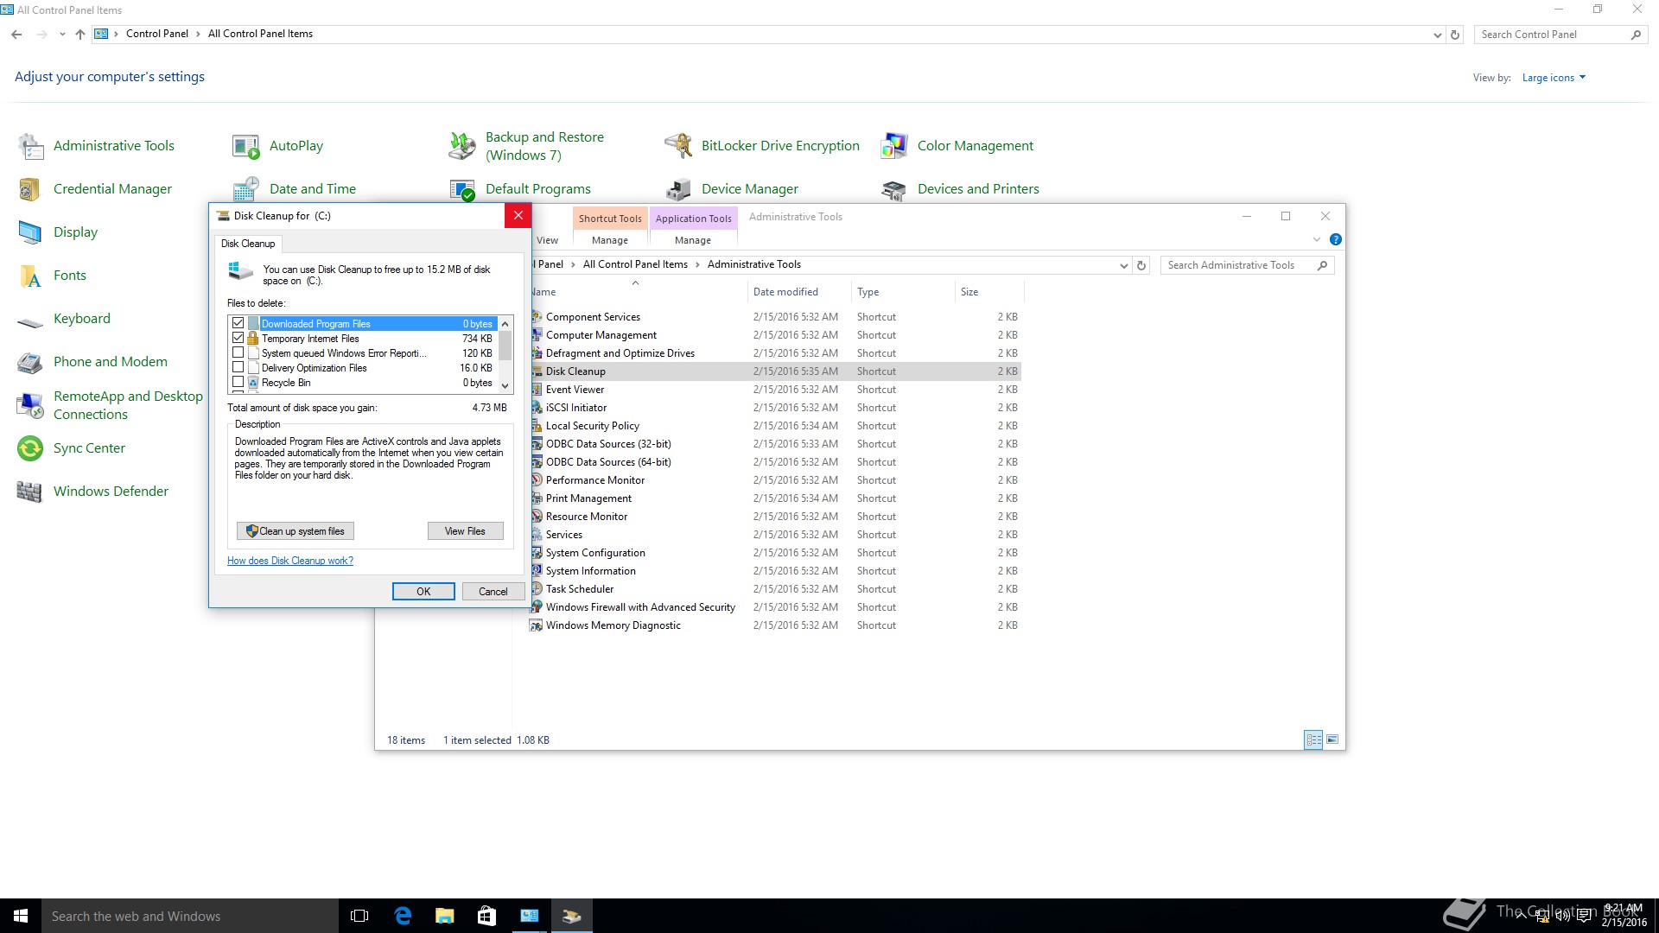
Task: Open the View ribbon tab
Action: click(547, 240)
